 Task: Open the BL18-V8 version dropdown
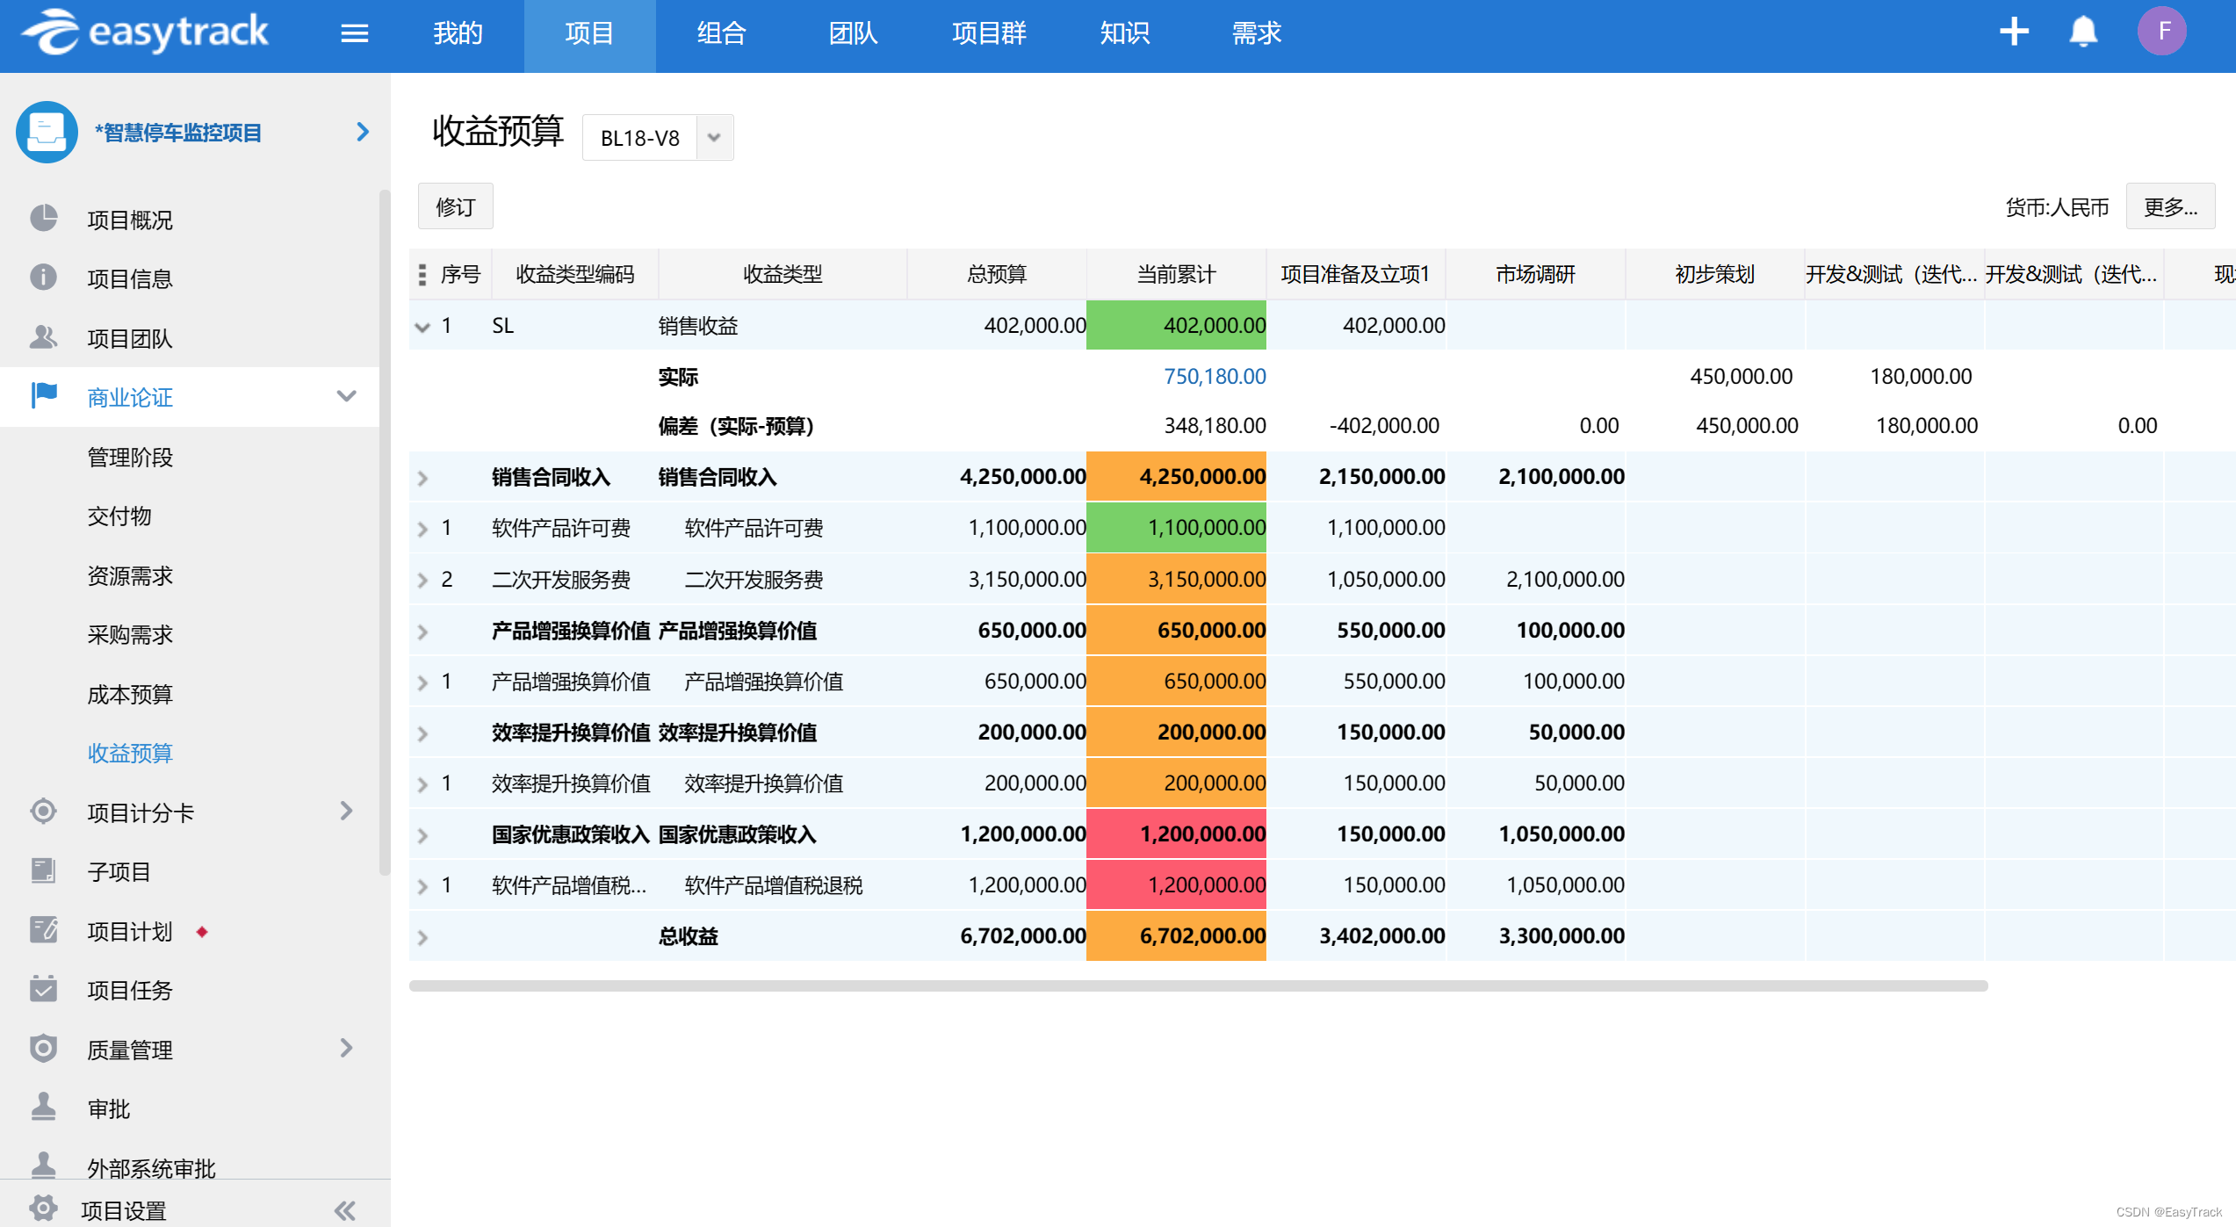point(714,138)
